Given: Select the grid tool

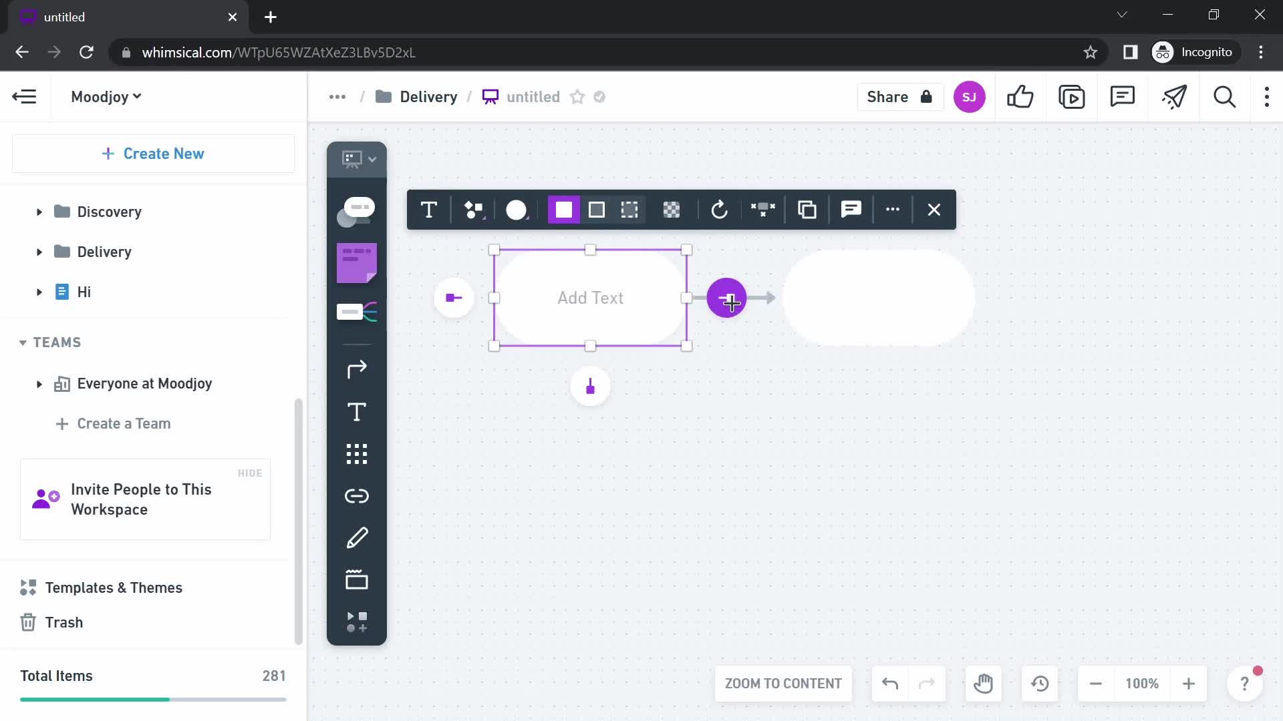Looking at the screenshot, I should 357,454.
